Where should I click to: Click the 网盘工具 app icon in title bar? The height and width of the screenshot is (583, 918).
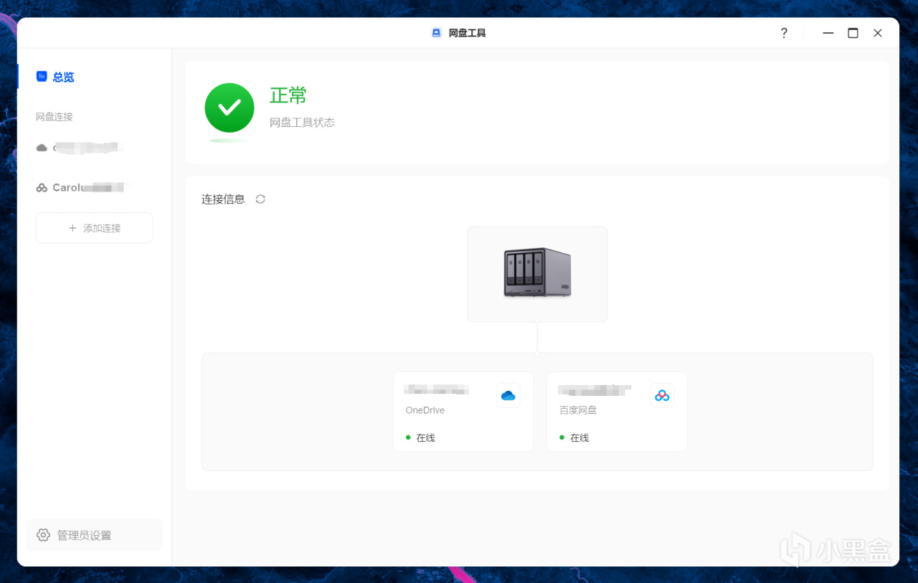(436, 33)
